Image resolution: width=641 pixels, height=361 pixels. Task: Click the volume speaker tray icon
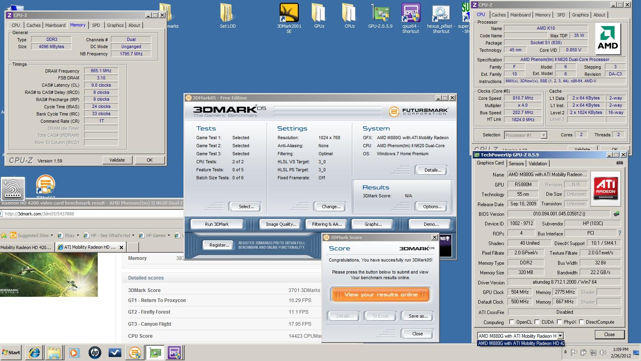[x=603, y=353]
